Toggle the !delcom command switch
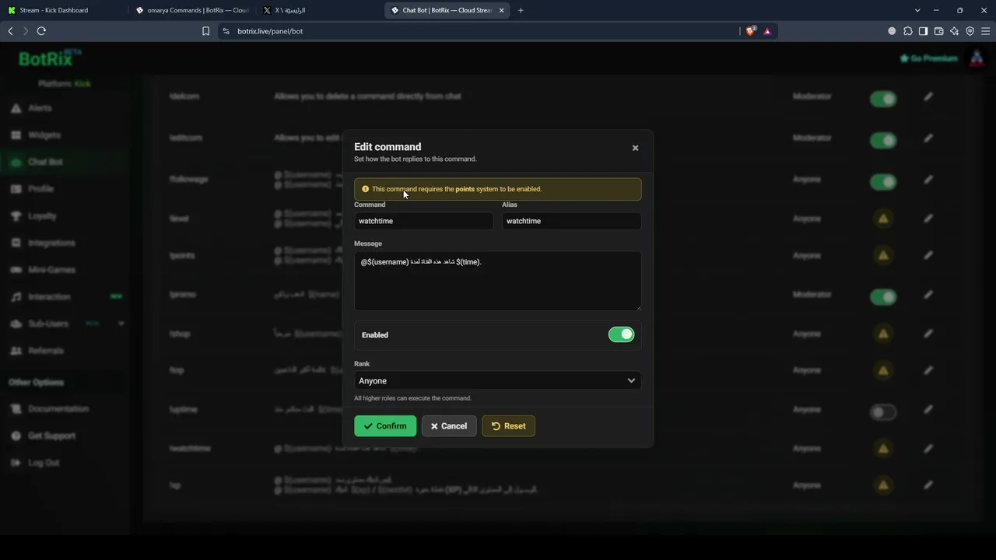Viewport: 996px width, 560px height. tap(883, 99)
